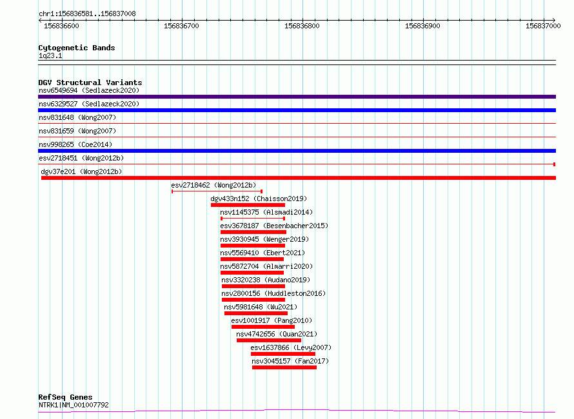Viewport: 574px width, 419px height.
Task: Click the 156836800 ruler position label
Action: pos(302,26)
